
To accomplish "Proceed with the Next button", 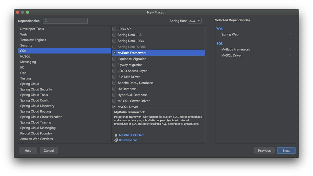I will (x=286, y=150).
